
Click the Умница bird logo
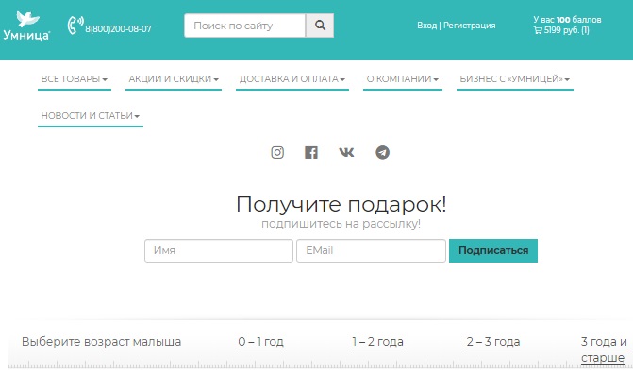pyautogui.click(x=26, y=25)
